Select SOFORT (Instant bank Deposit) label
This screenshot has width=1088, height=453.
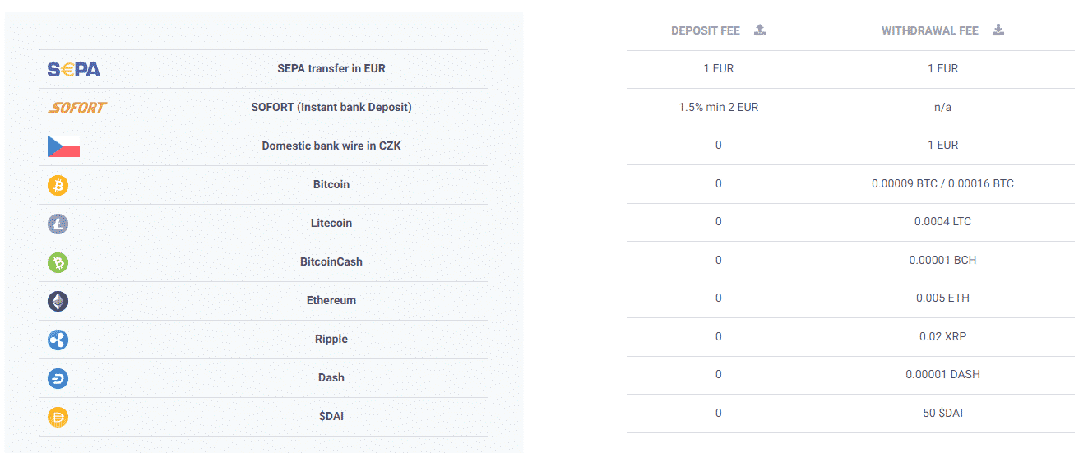pyautogui.click(x=331, y=107)
